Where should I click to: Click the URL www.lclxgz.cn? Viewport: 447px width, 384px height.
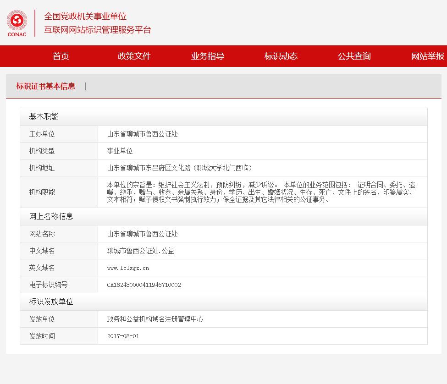click(x=128, y=268)
